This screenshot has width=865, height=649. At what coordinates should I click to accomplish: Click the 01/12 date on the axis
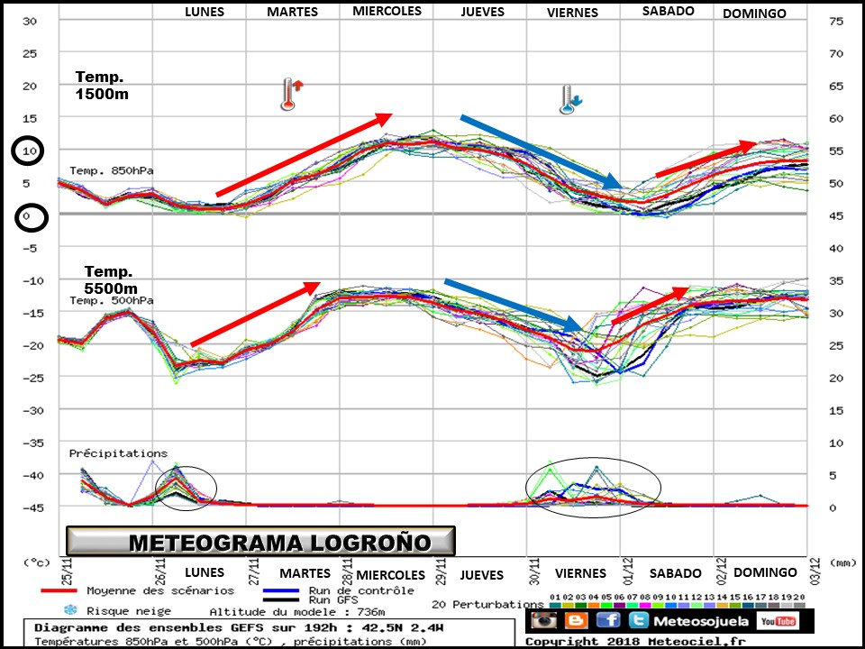628,571
